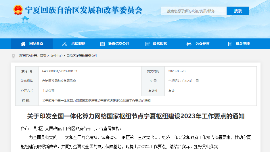Image resolution: width=270 pixels, height=152 pixels.
Task: Open the 机构职能 menu item
Action: [x=78, y=44]
